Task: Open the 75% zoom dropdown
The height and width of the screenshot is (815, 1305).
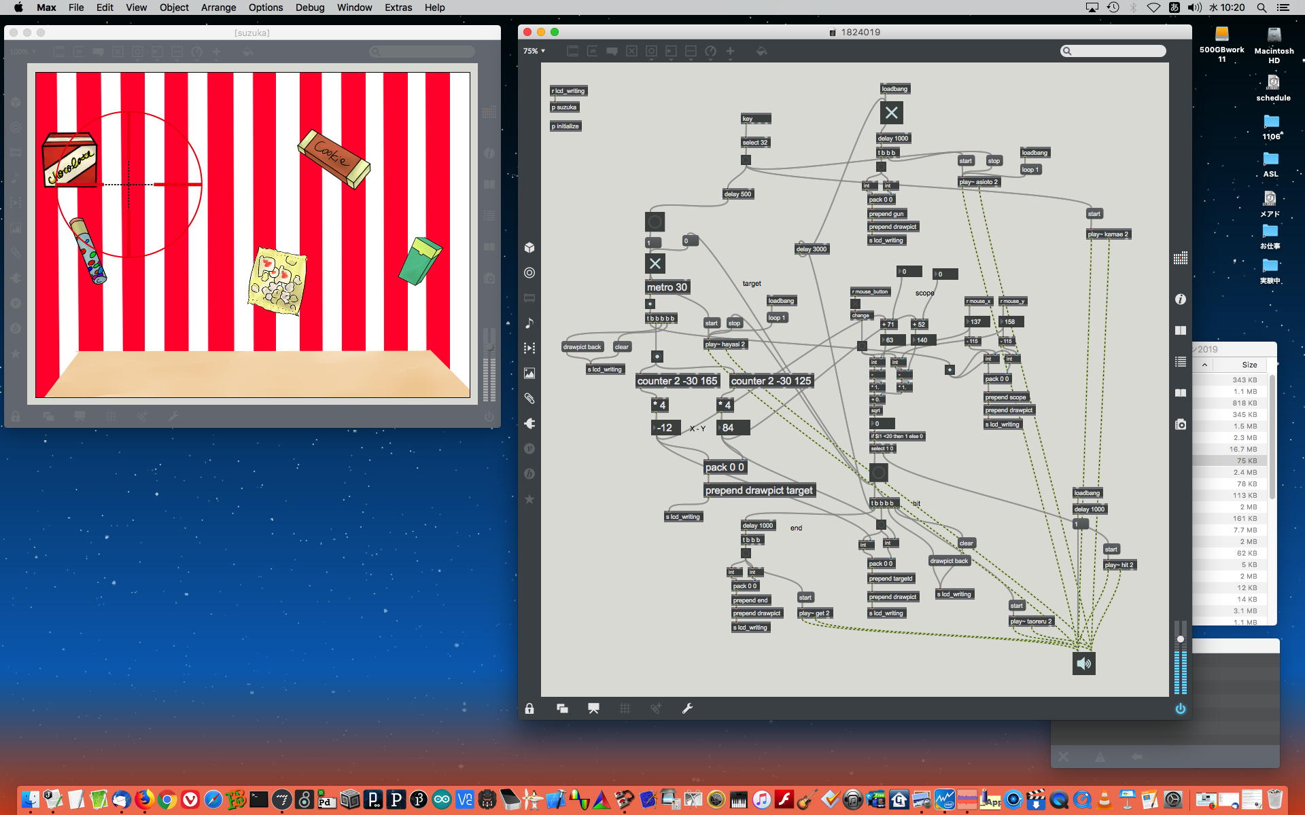Action: 534,51
